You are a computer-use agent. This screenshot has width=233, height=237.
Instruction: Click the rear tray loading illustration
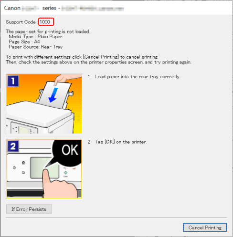pyautogui.click(x=44, y=104)
